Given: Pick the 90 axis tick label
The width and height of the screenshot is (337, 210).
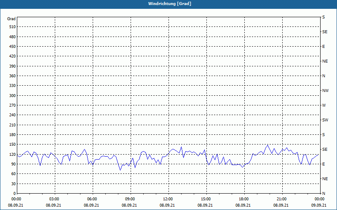Looking at the screenshot, I should click(13, 164).
